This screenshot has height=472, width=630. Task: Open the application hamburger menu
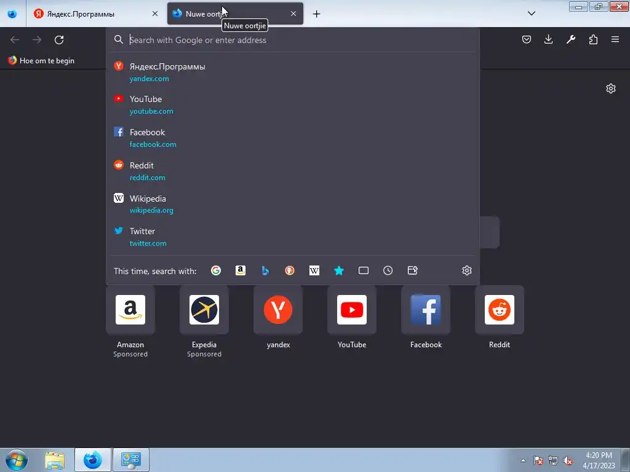(x=615, y=39)
